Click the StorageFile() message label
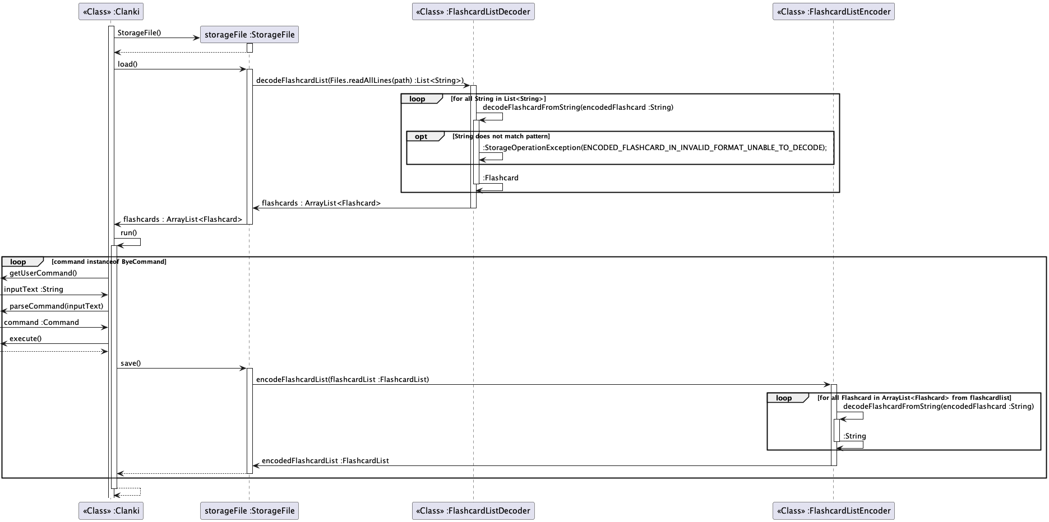This screenshot has height=522, width=1049. click(139, 33)
